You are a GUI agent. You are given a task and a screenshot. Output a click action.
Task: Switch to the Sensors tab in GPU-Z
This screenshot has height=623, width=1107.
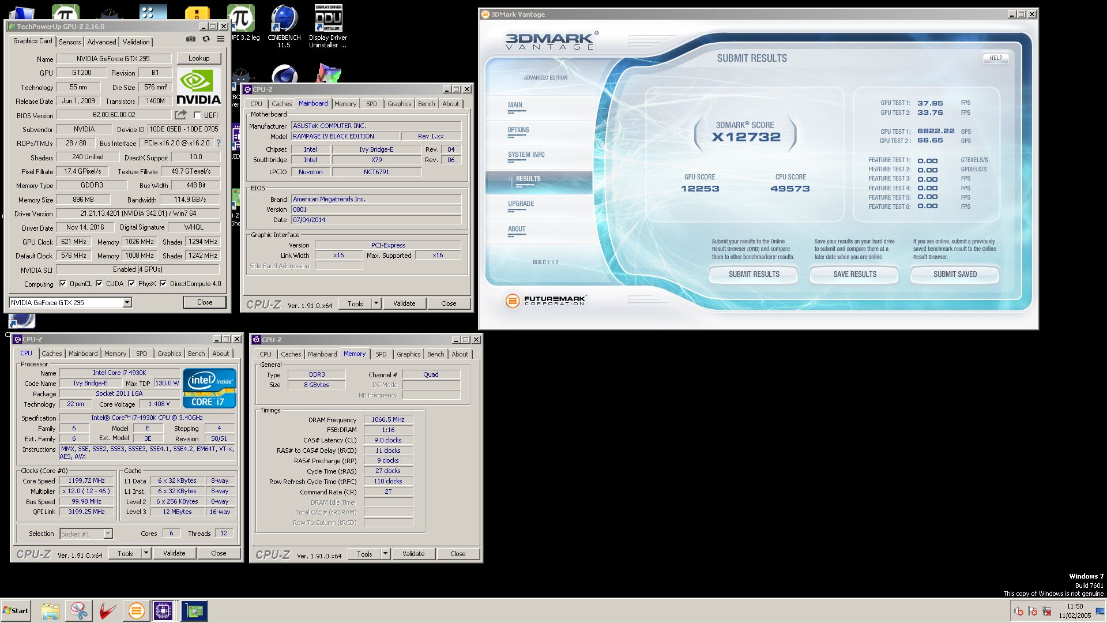pos(70,42)
